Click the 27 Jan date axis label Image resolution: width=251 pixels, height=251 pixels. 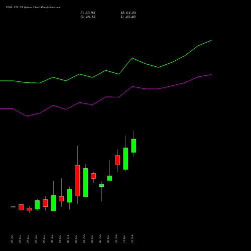coord(28,239)
